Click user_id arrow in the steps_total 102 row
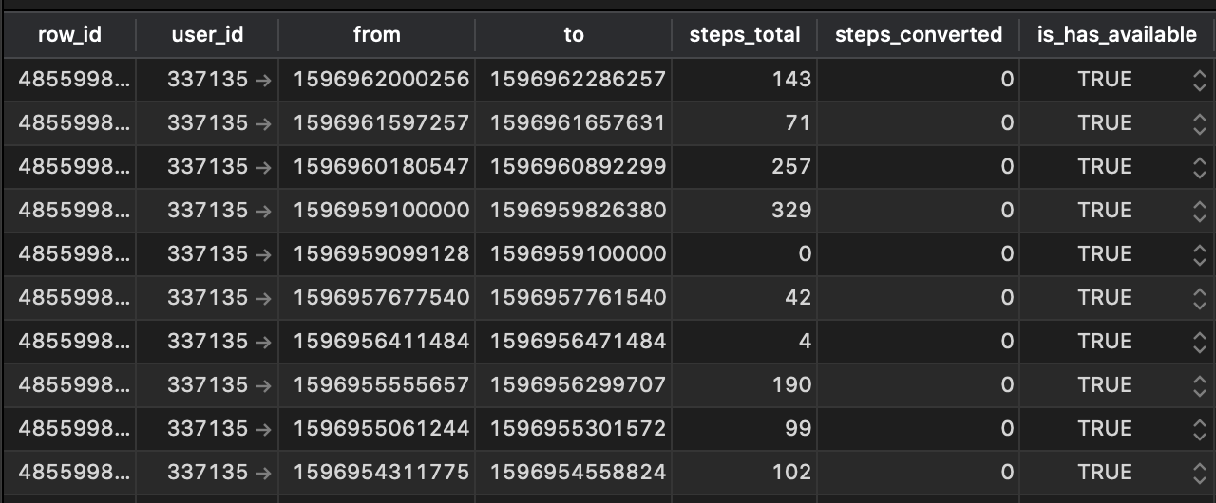The width and height of the screenshot is (1216, 503). coord(264,473)
